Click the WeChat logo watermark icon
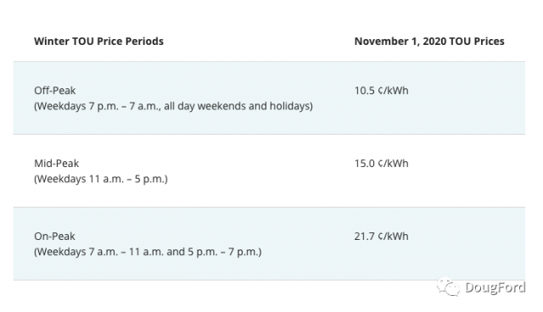The image size is (543, 312). 448,287
